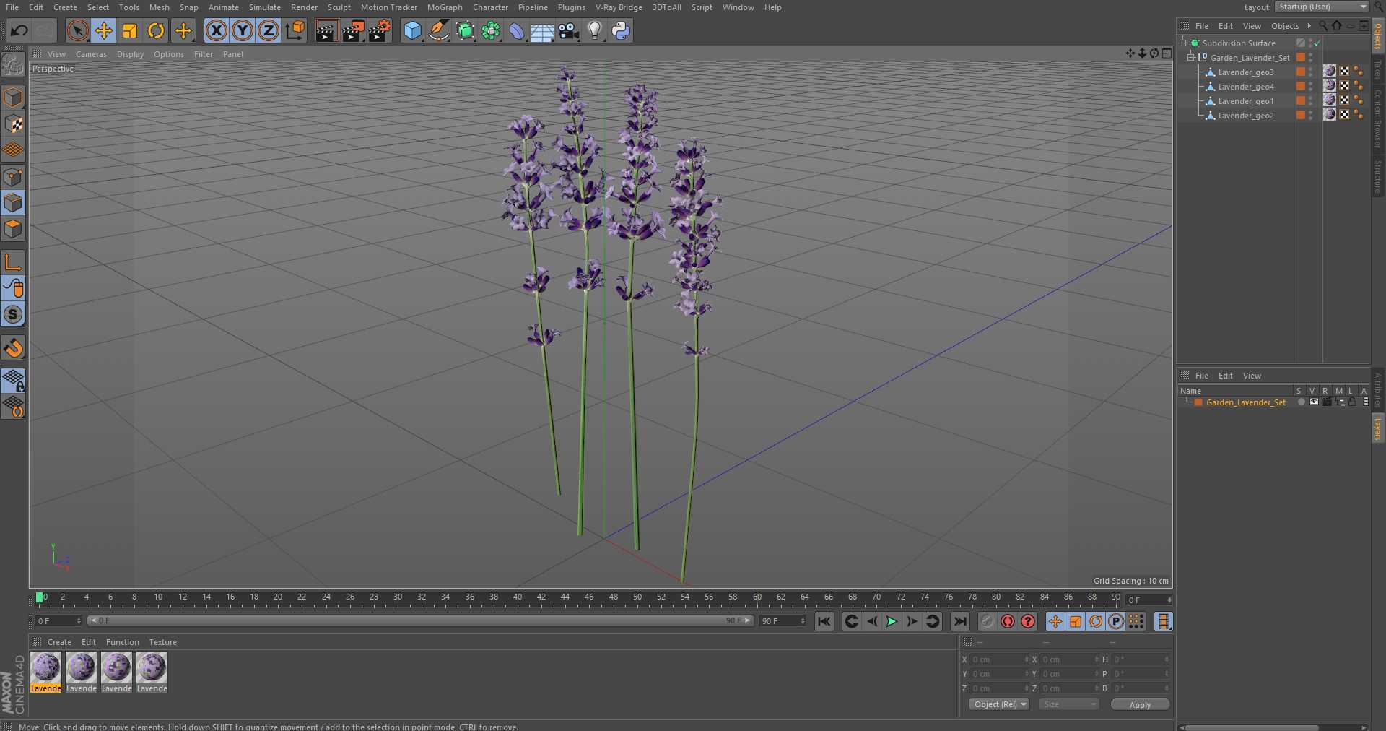The image size is (1386, 731).
Task: Toggle Garden_Lavender_Set layer solo
Action: [x=1301, y=402]
